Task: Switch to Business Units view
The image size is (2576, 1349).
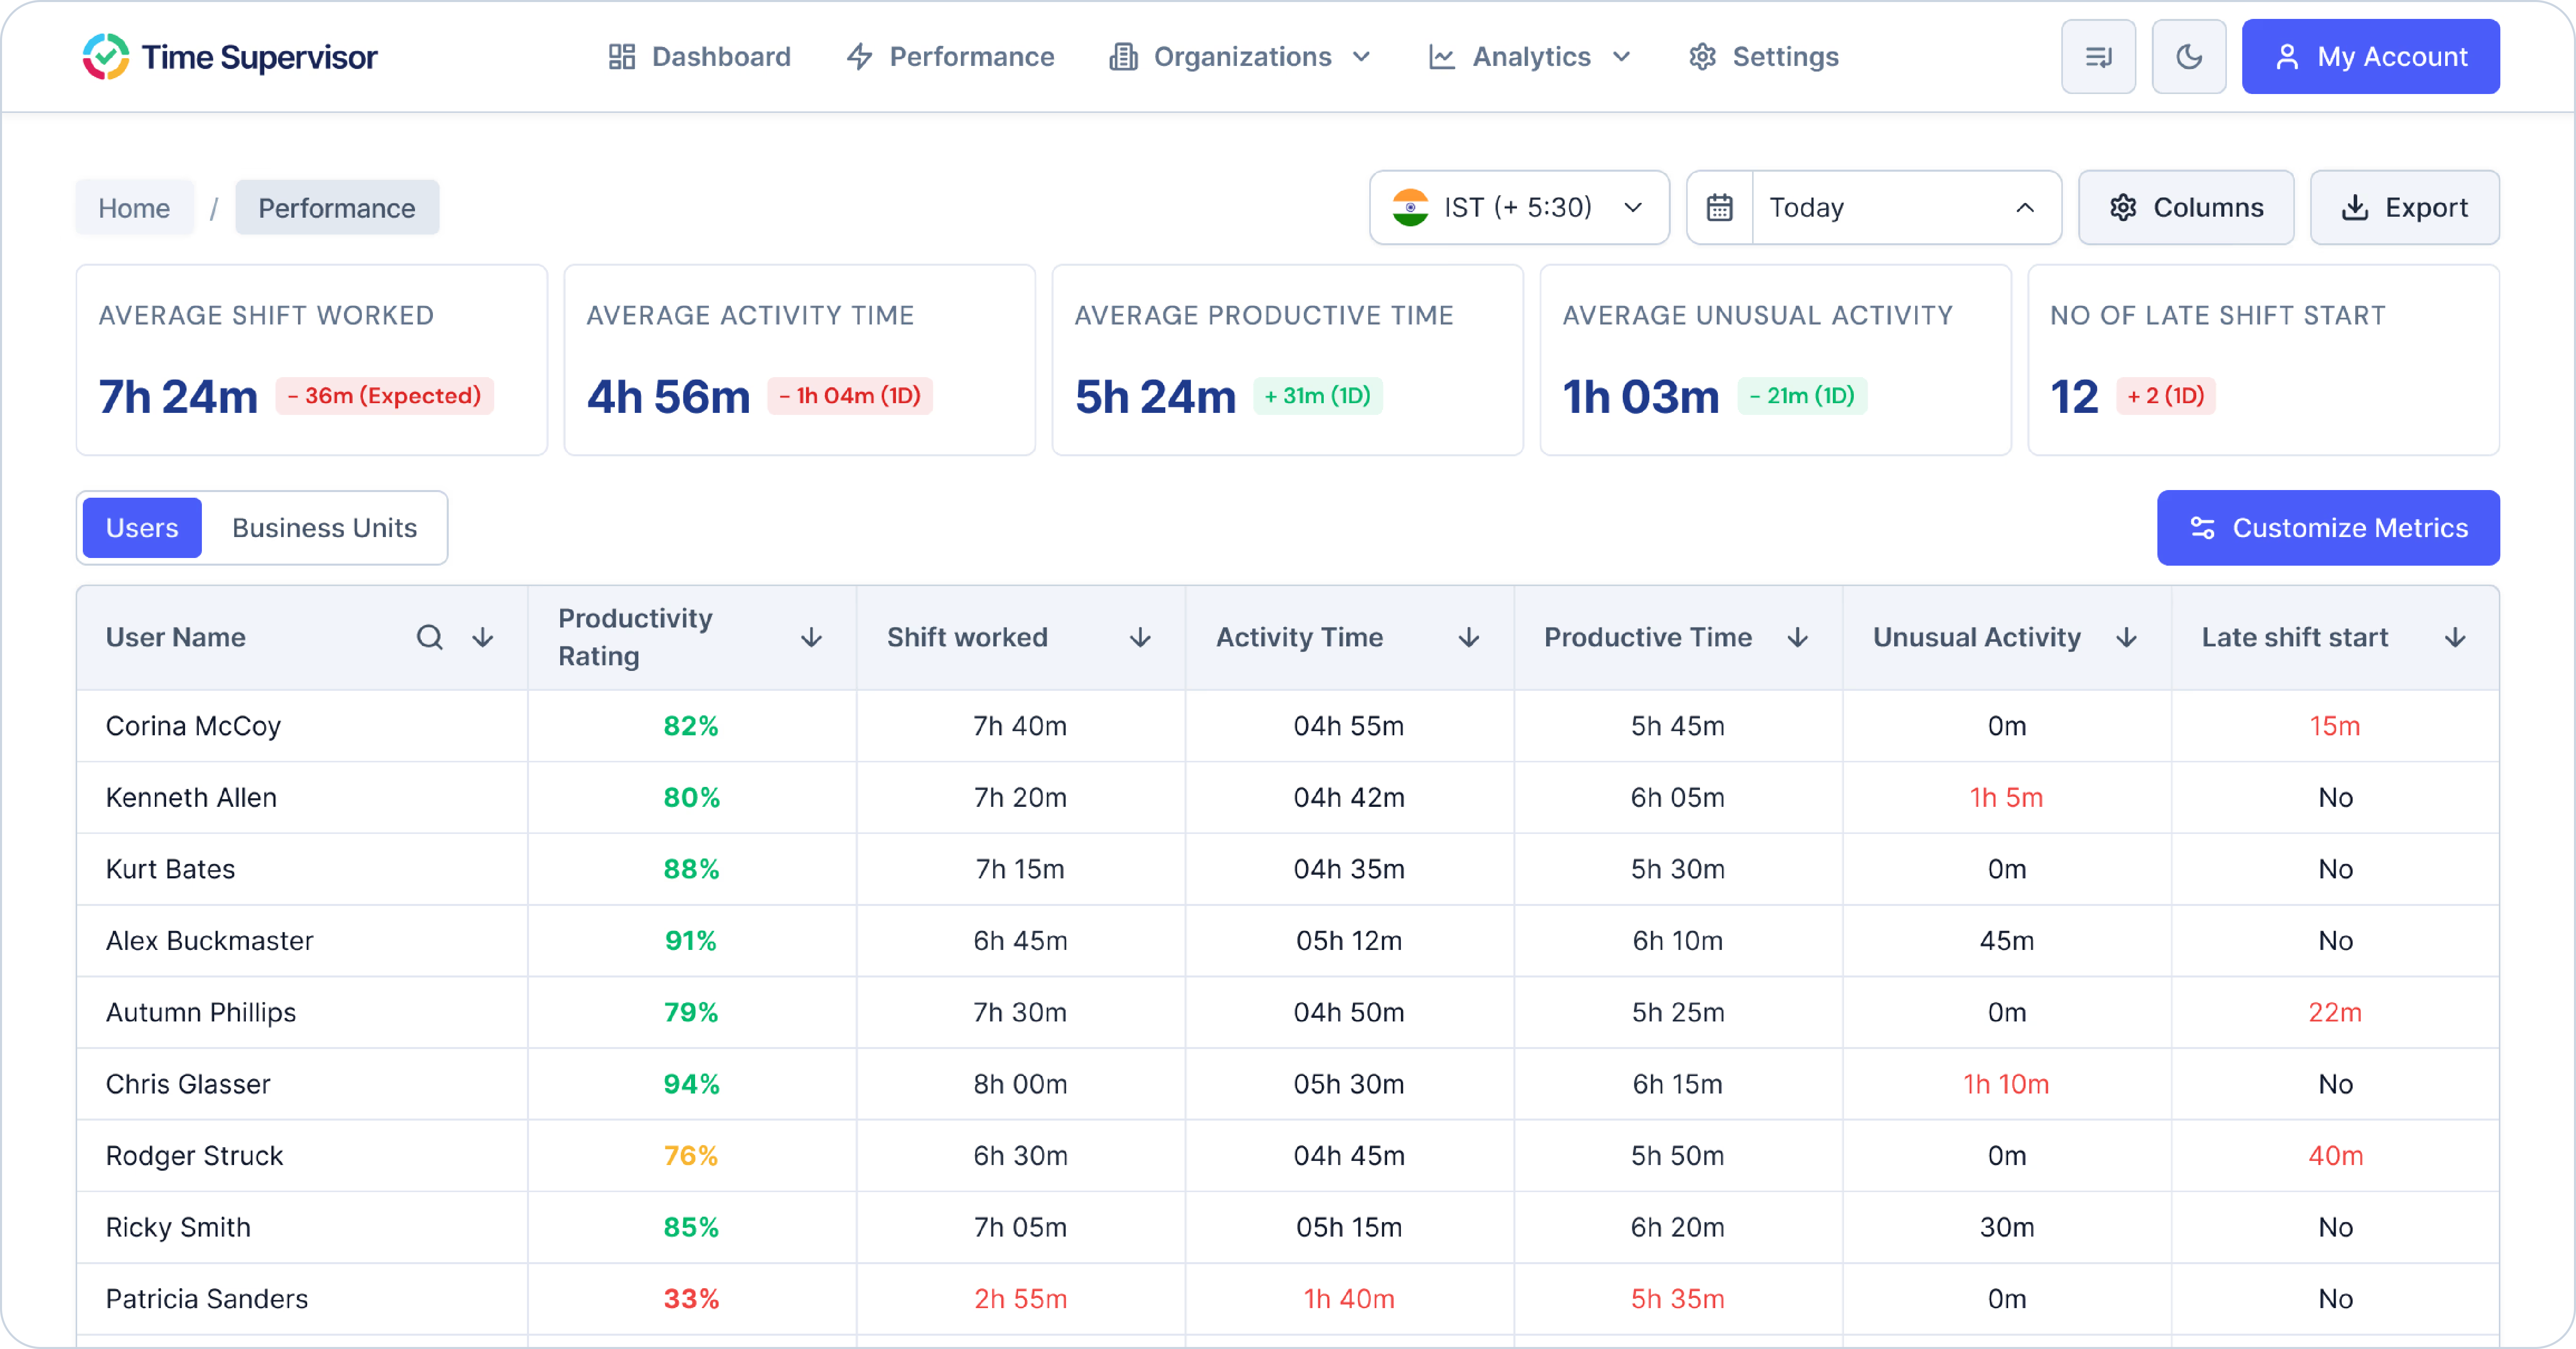Action: pyautogui.click(x=324, y=527)
